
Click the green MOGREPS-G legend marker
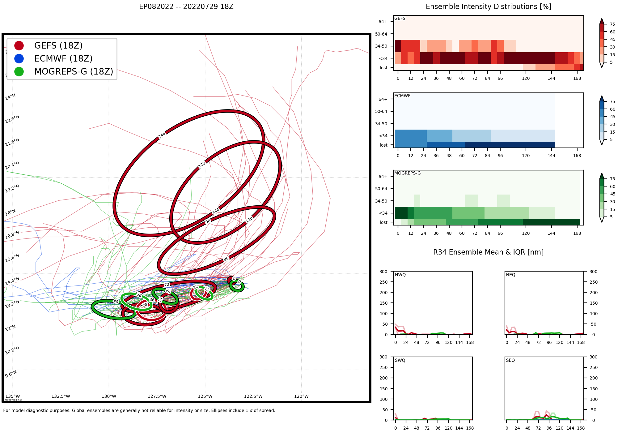click(x=19, y=72)
